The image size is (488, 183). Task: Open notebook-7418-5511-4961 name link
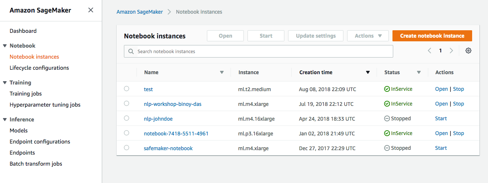(176, 134)
